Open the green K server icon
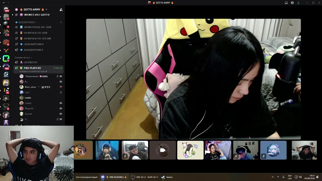 6,58
